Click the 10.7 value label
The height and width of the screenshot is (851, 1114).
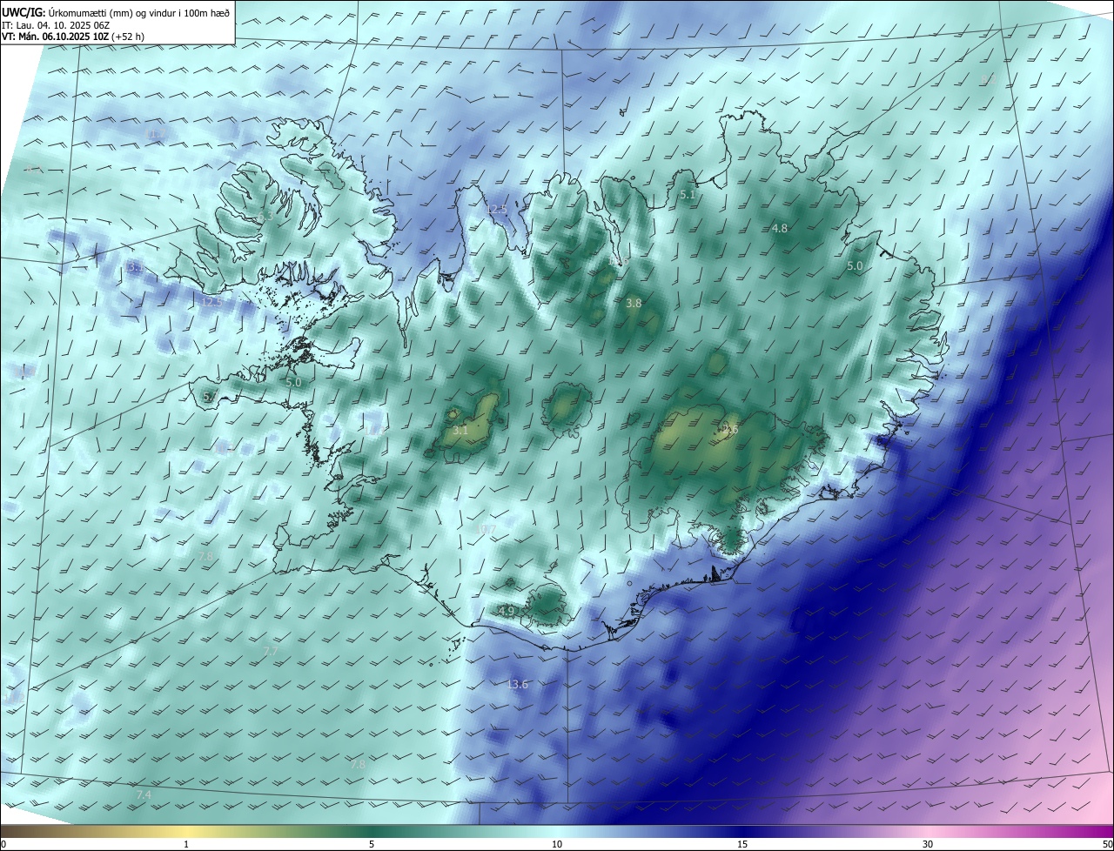coord(487,529)
